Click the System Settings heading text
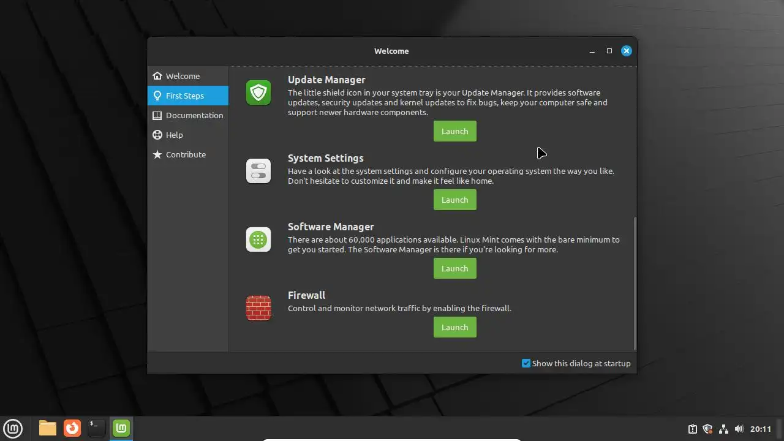 (x=326, y=158)
